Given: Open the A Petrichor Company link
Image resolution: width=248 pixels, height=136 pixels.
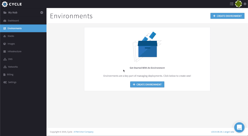Looking at the screenshot, I should 83,132.
